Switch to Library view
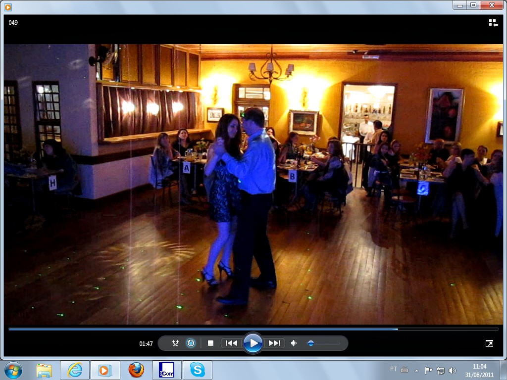Viewport: 507px width, 380px height. pos(493,23)
